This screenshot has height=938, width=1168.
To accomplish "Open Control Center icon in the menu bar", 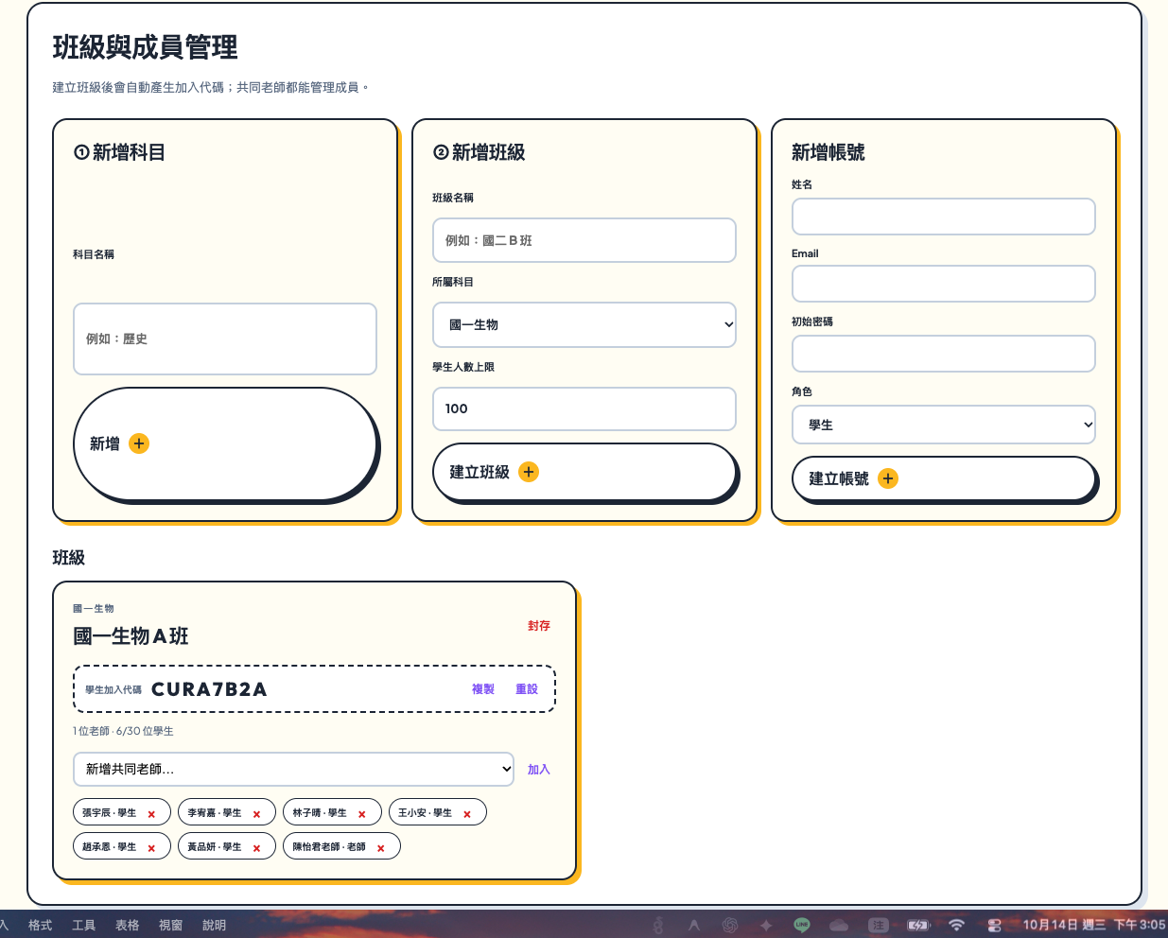I will (x=994, y=925).
